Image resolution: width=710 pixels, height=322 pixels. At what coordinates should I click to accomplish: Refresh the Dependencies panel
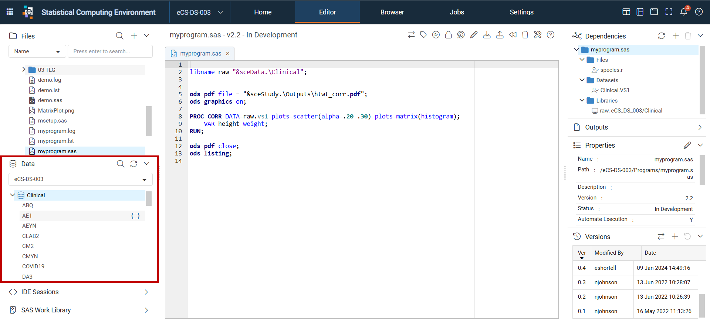click(662, 36)
